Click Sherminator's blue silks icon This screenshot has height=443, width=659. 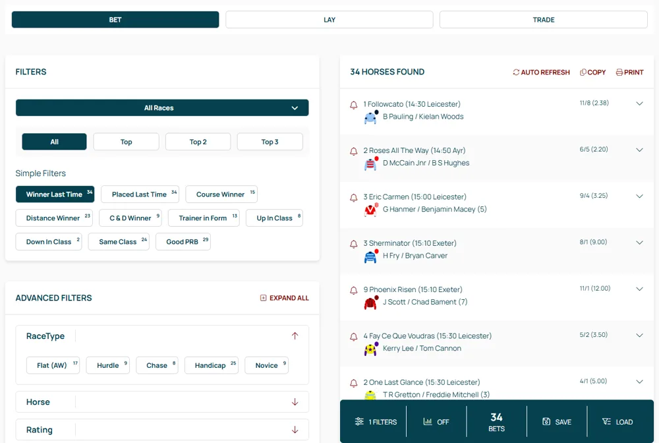(x=371, y=256)
